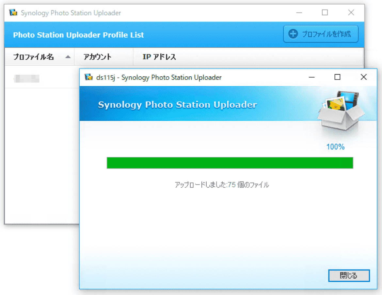This screenshot has width=382, height=295.
Task: Maximize the Profile List background window
Action: (325, 12)
